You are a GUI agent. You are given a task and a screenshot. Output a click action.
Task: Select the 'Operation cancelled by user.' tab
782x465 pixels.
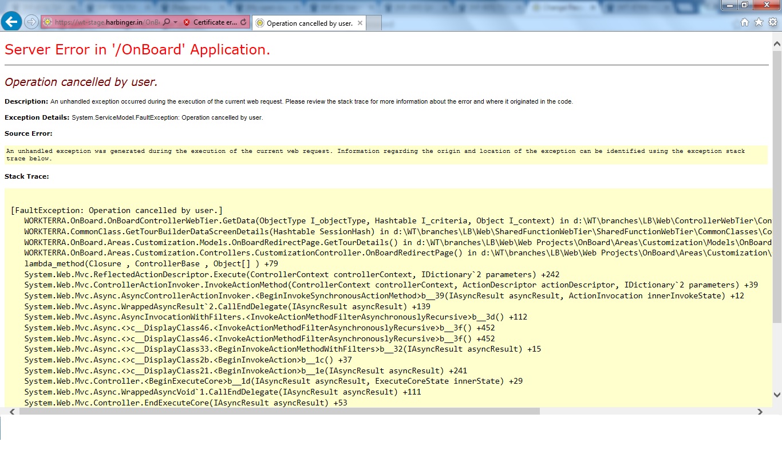tap(309, 23)
